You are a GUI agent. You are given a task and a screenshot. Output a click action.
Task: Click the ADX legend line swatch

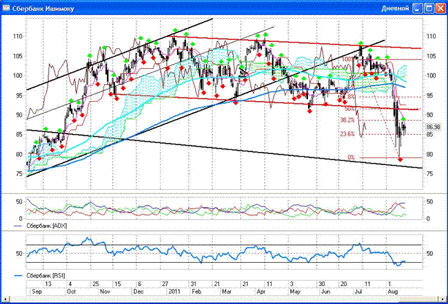(19, 226)
